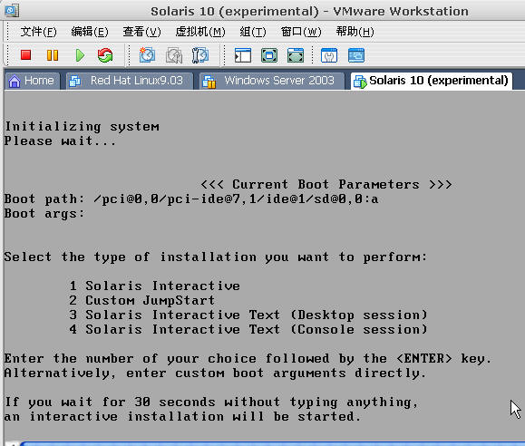Switch to the Red Hat Linux9.03 tab
The height and width of the screenshot is (446, 525).
130,81
